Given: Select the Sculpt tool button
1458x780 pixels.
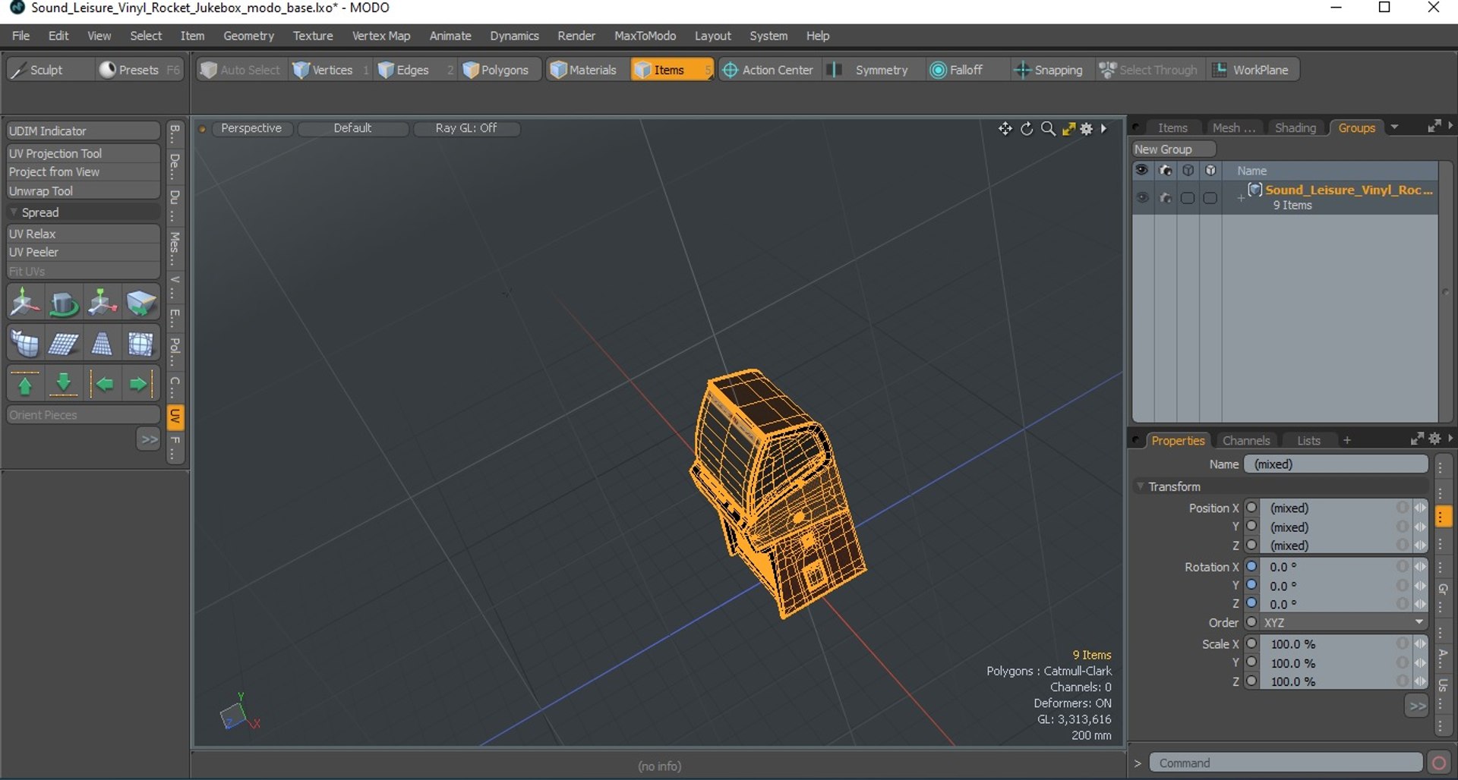Looking at the screenshot, I should (x=49, y=70).
